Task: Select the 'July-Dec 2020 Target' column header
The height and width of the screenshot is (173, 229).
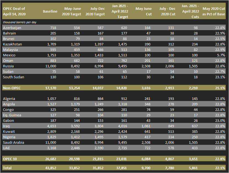Action: coord(95,11)
